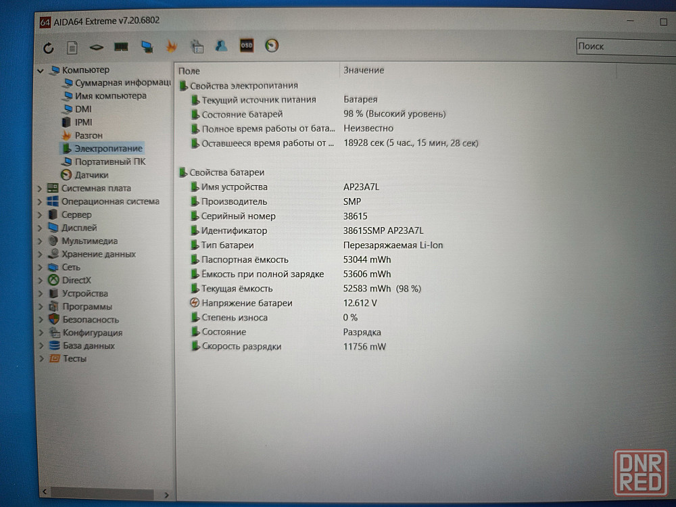Click the AIDA64 title bar icon
The height and width of the screenshot is (507, 676).
[x=45, y=22]
